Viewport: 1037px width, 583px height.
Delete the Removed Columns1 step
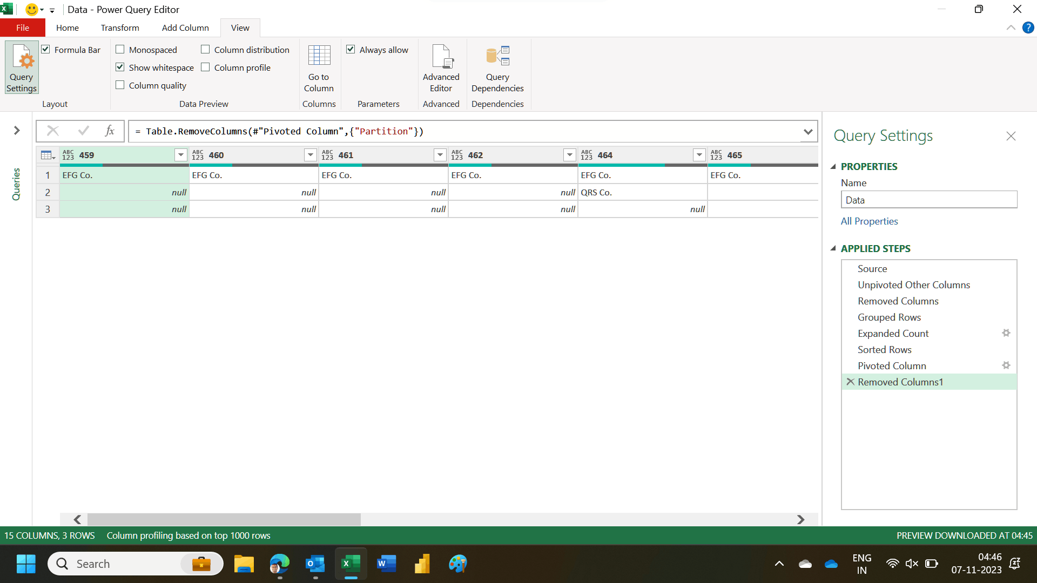[851, 382]
